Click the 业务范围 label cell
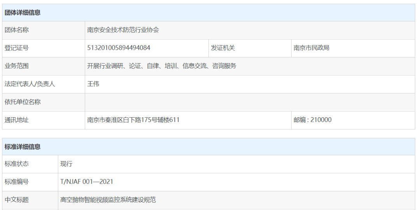Image resolution: width=420 pixels, height=210 pixels. [16, 66]
